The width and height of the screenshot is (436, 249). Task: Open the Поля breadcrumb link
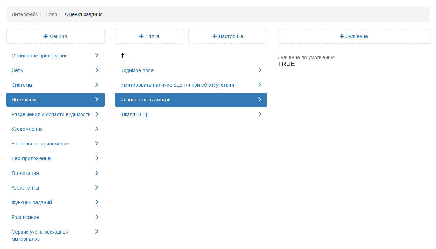(x=51, y=14)
